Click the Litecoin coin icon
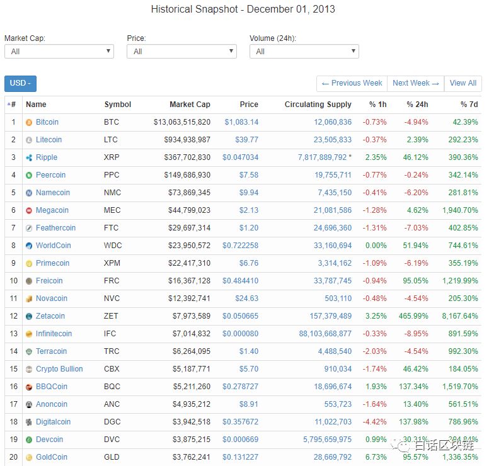 (29, 140)
